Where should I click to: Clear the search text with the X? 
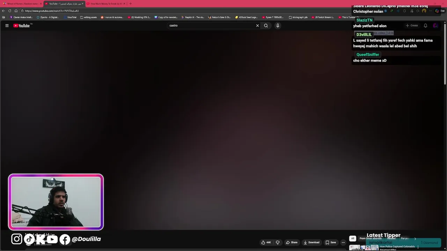257,25
